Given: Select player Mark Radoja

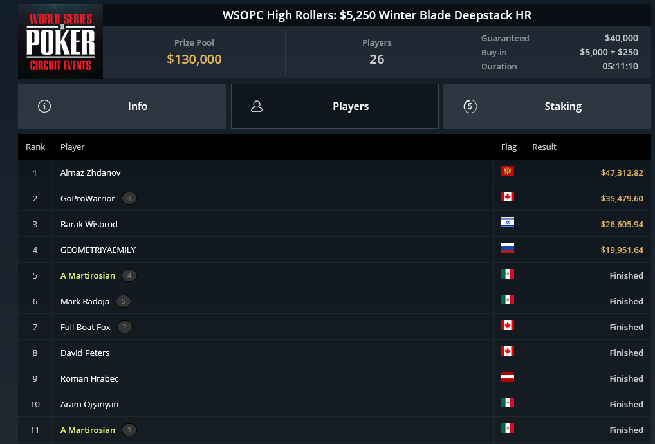Looking at the screenshot, I should coord(85,301).
